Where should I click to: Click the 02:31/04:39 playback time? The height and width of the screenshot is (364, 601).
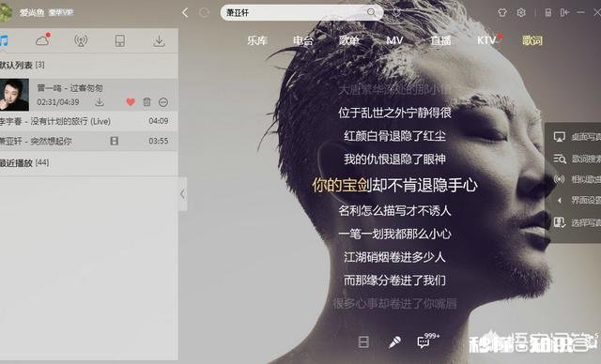pos(58,102)
